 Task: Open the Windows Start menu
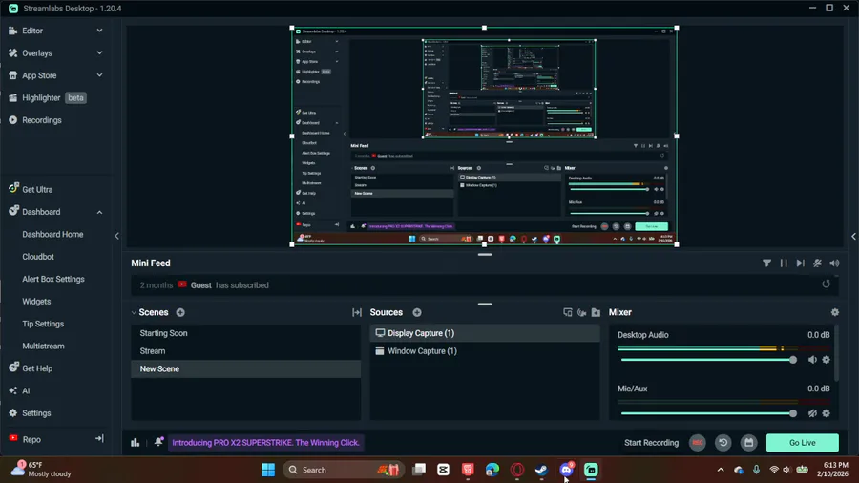tap(268, 470)
